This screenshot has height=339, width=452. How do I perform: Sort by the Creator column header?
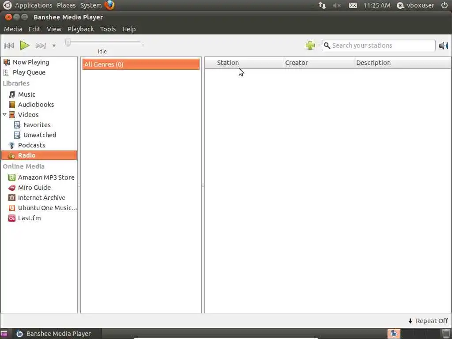296,63
